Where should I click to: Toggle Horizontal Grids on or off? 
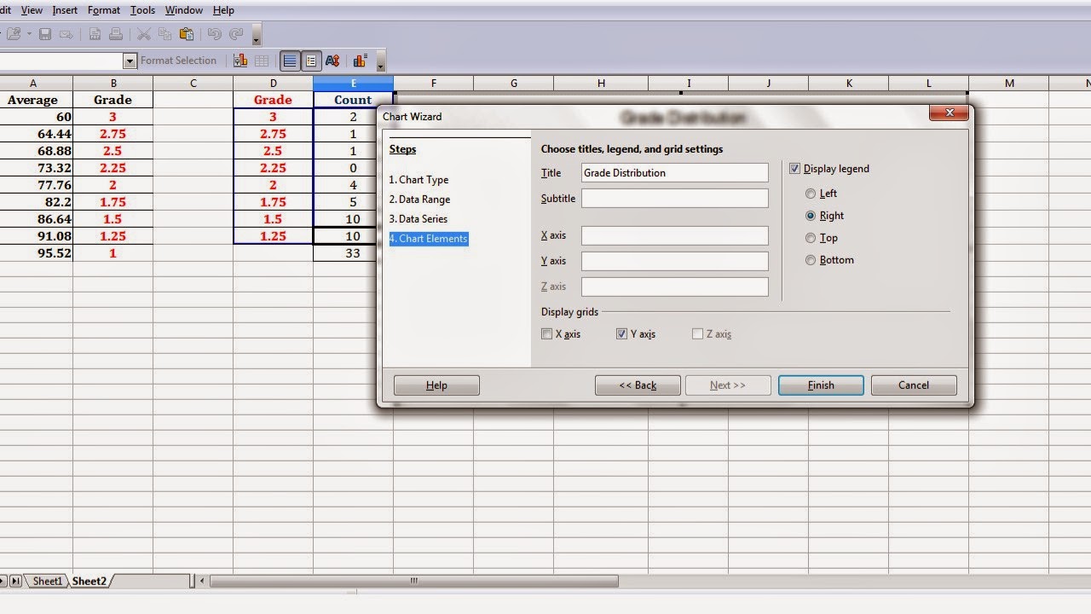point(289,60)
